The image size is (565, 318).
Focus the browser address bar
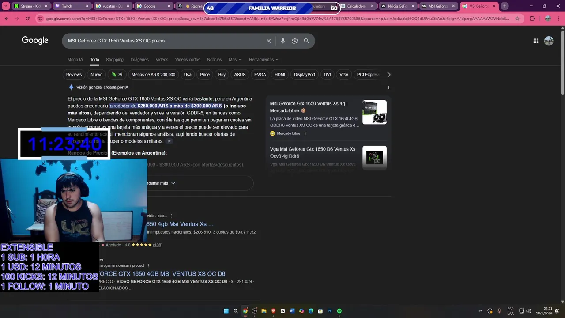[x=277, y=19]
